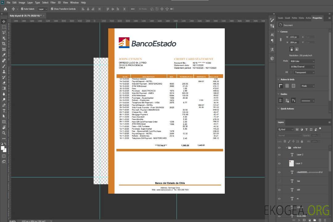Go to Photoshop Home screen icon
Viewport: 333px width, 222px height.
click(5, 9)
